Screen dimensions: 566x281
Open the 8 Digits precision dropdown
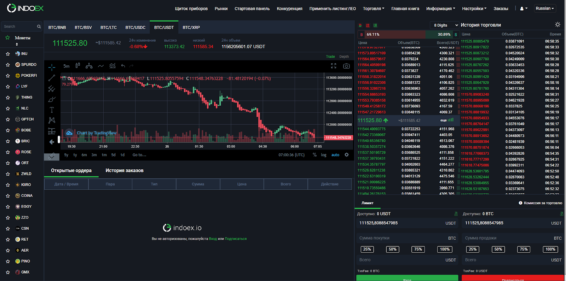pyautogui.click(x=445, y=25)
